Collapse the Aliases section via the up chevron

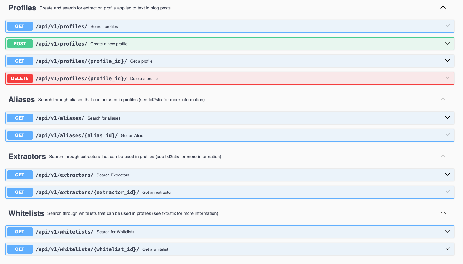tap(443, 99)
